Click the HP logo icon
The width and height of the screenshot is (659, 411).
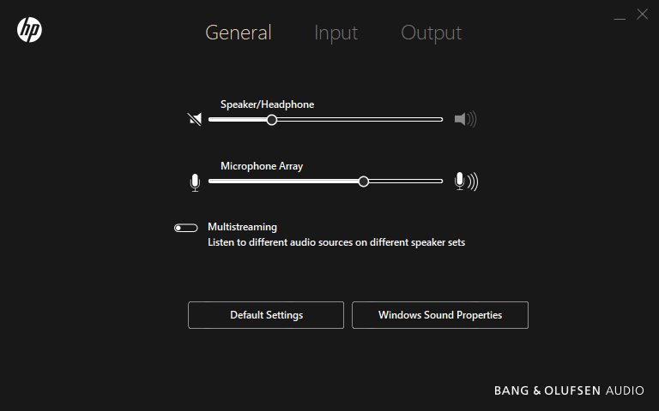point(29,30)
